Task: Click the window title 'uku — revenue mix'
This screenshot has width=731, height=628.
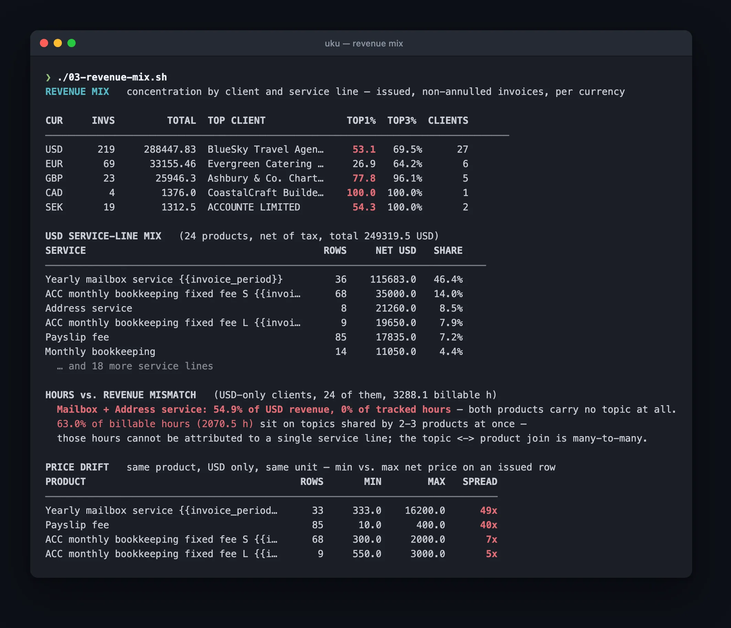Action: coord(364,43)
